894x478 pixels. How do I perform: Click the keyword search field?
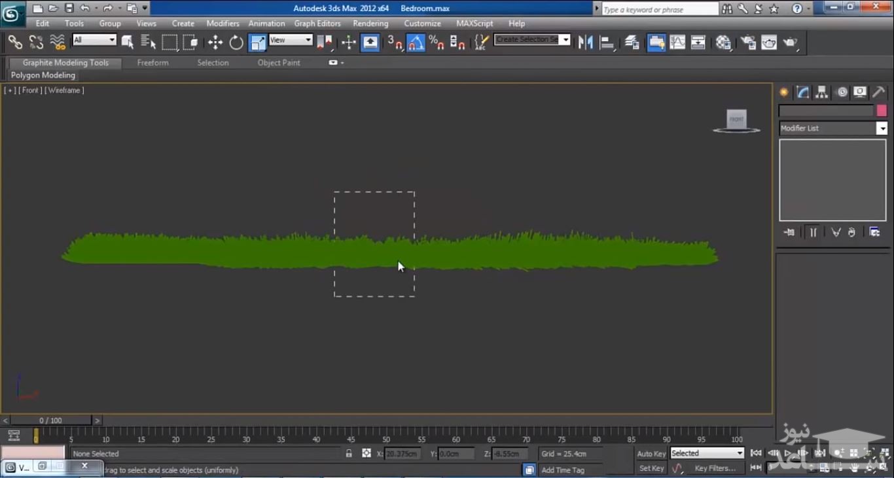[x=660, y=9]
